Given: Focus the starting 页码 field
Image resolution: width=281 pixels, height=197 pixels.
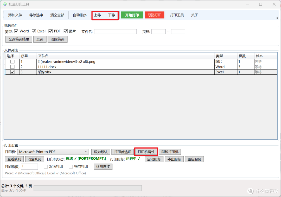Looking at the screenshot, I should point(158,32).
